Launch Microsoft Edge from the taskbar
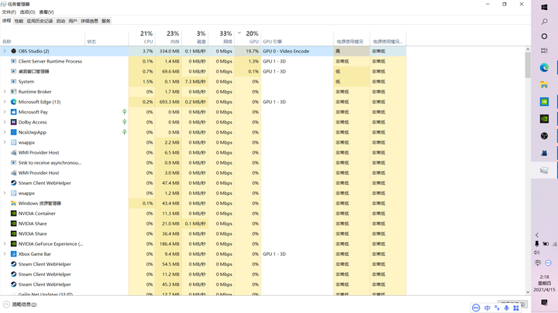 point(544,67)
